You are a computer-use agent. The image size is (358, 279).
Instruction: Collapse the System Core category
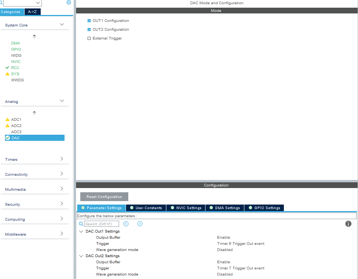tap(61, 25)
